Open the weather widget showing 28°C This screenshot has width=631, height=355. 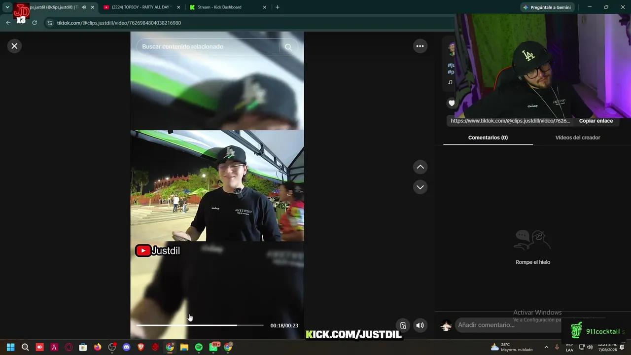[x=511, y=347]
